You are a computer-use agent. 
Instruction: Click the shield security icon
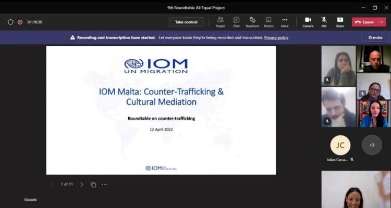point(10,22)
